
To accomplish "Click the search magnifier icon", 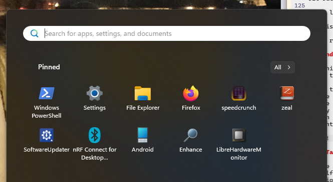I will (34, 33).
